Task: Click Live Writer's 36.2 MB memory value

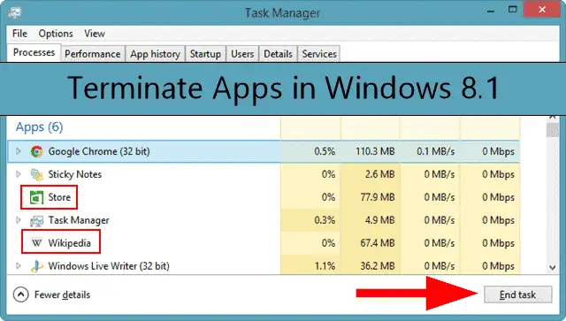Action: 378,266
